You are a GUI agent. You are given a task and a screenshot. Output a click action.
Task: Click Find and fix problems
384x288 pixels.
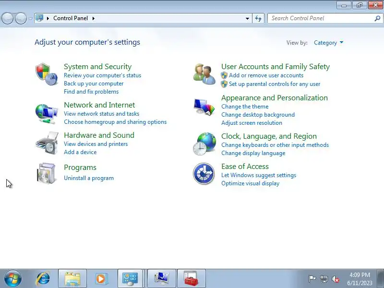(91, 92)
